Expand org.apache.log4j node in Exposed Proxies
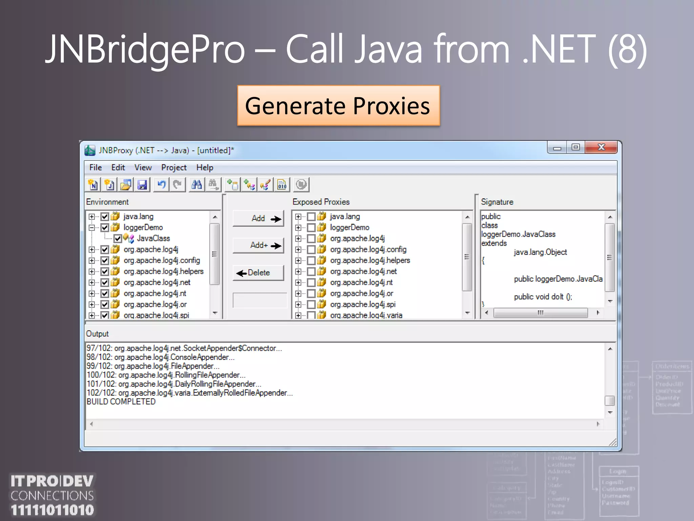Viewport: 694px width, 521px height. [x=298, y=238]
